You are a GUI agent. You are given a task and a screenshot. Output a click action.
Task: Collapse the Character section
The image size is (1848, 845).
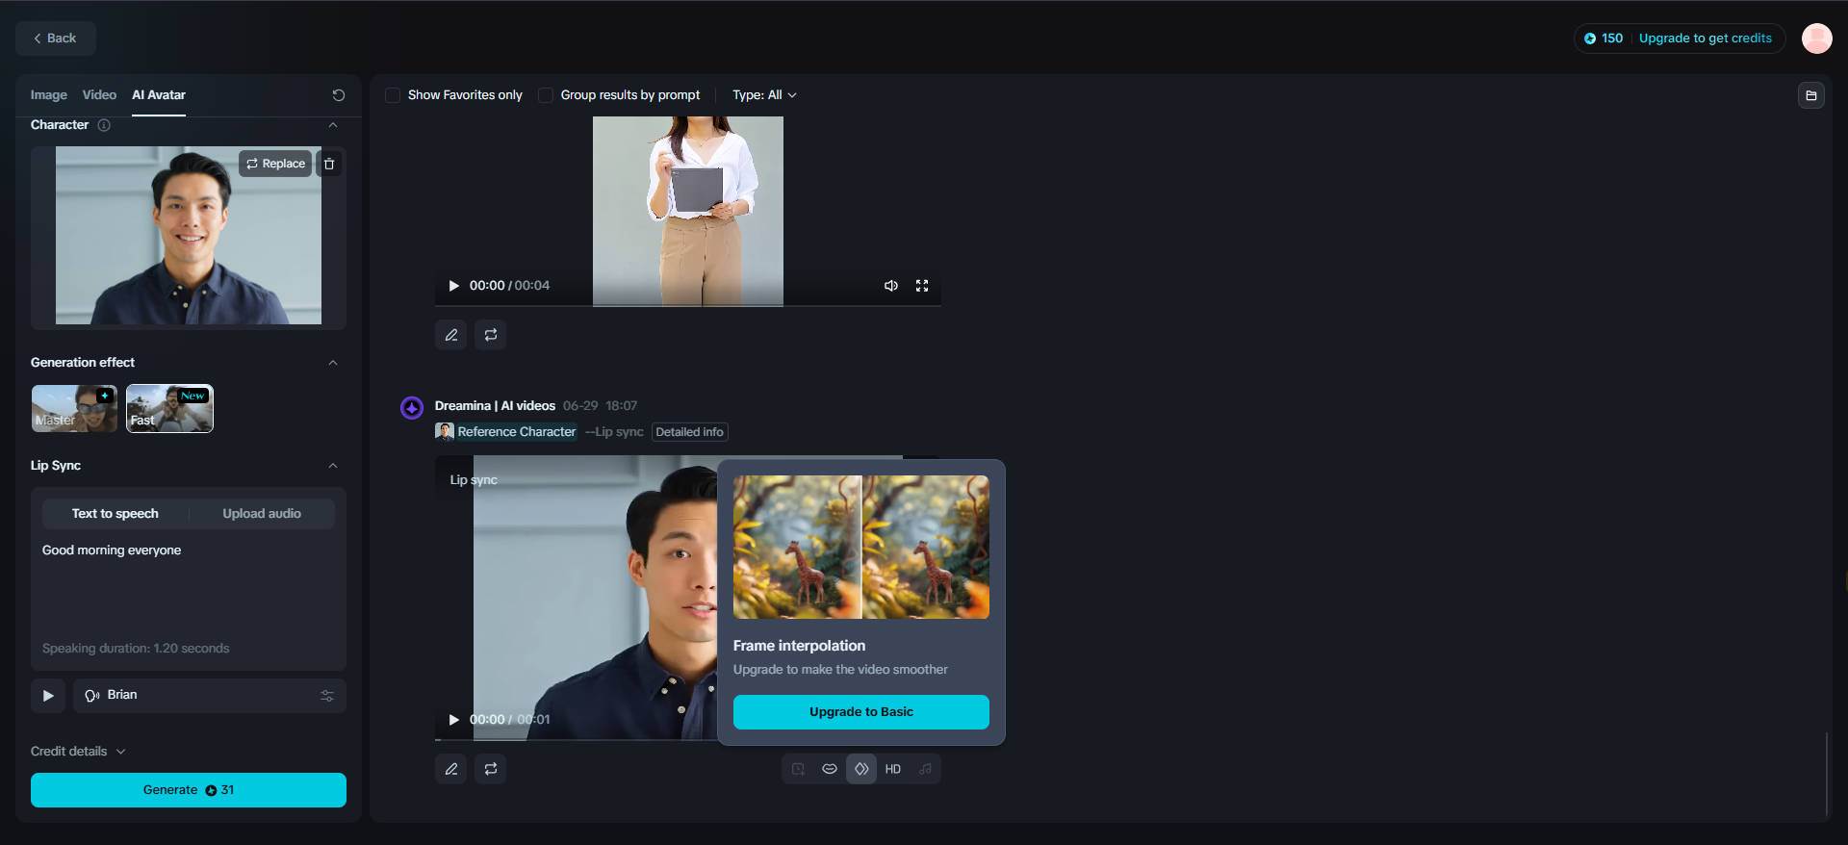(333, 125)
